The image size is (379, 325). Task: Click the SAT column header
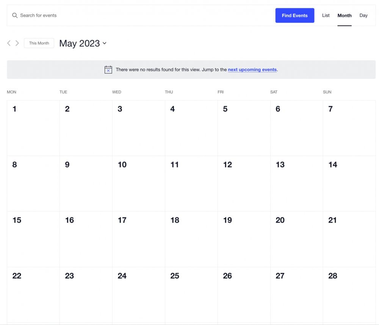click(x=274, y=92)
